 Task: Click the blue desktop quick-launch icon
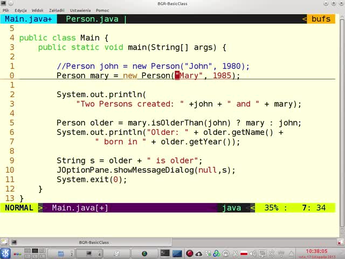[177, 254]
